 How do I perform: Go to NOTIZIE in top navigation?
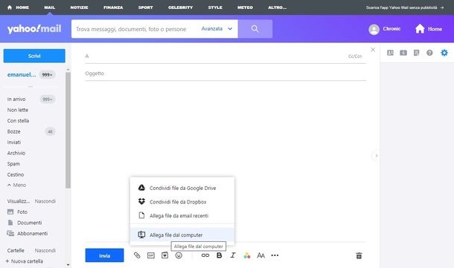pyautogui.click(x=79, y=7)
